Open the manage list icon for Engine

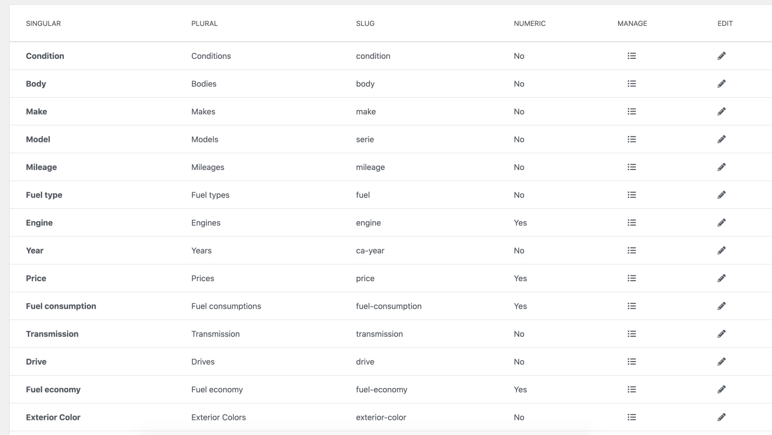coord(632,222)
